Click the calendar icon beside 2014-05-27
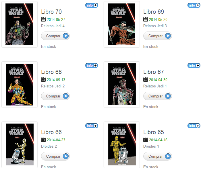 (x=43, y=19)
